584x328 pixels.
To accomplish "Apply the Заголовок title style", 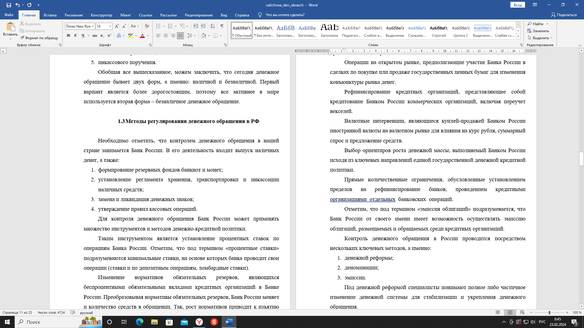I will coord(329,30).
